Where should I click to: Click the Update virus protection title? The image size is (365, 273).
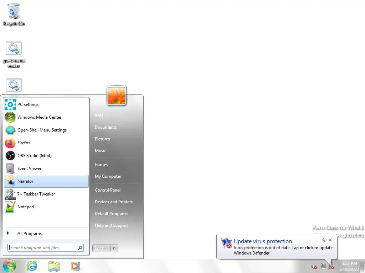263,241
